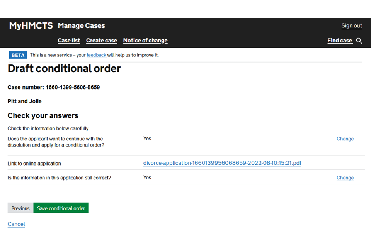Open the Create case page
This screenshot has width=371, height=247.
pyautogui.click(x=102, y=41)
